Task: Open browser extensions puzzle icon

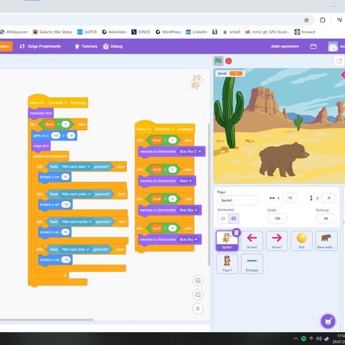Action: (x=322, y=20)
